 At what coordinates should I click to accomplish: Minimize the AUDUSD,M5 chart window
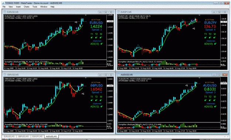pyautogui.click(x=214, y=75)
